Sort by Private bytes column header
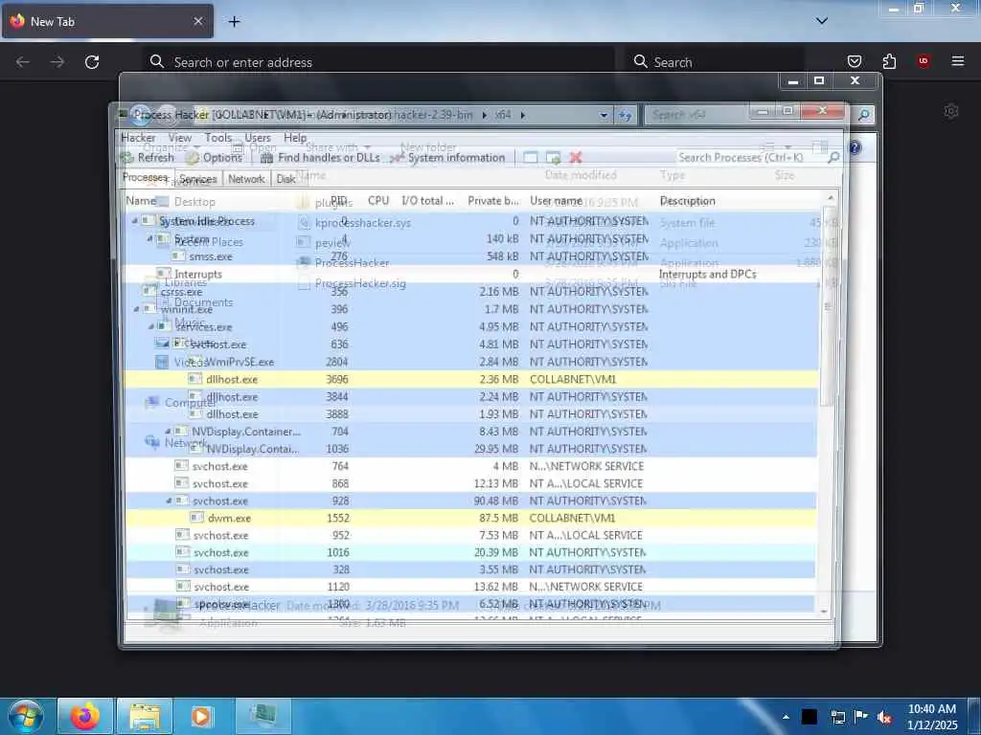Viewport: 981px width, 735px height. [x=493, y=201]
